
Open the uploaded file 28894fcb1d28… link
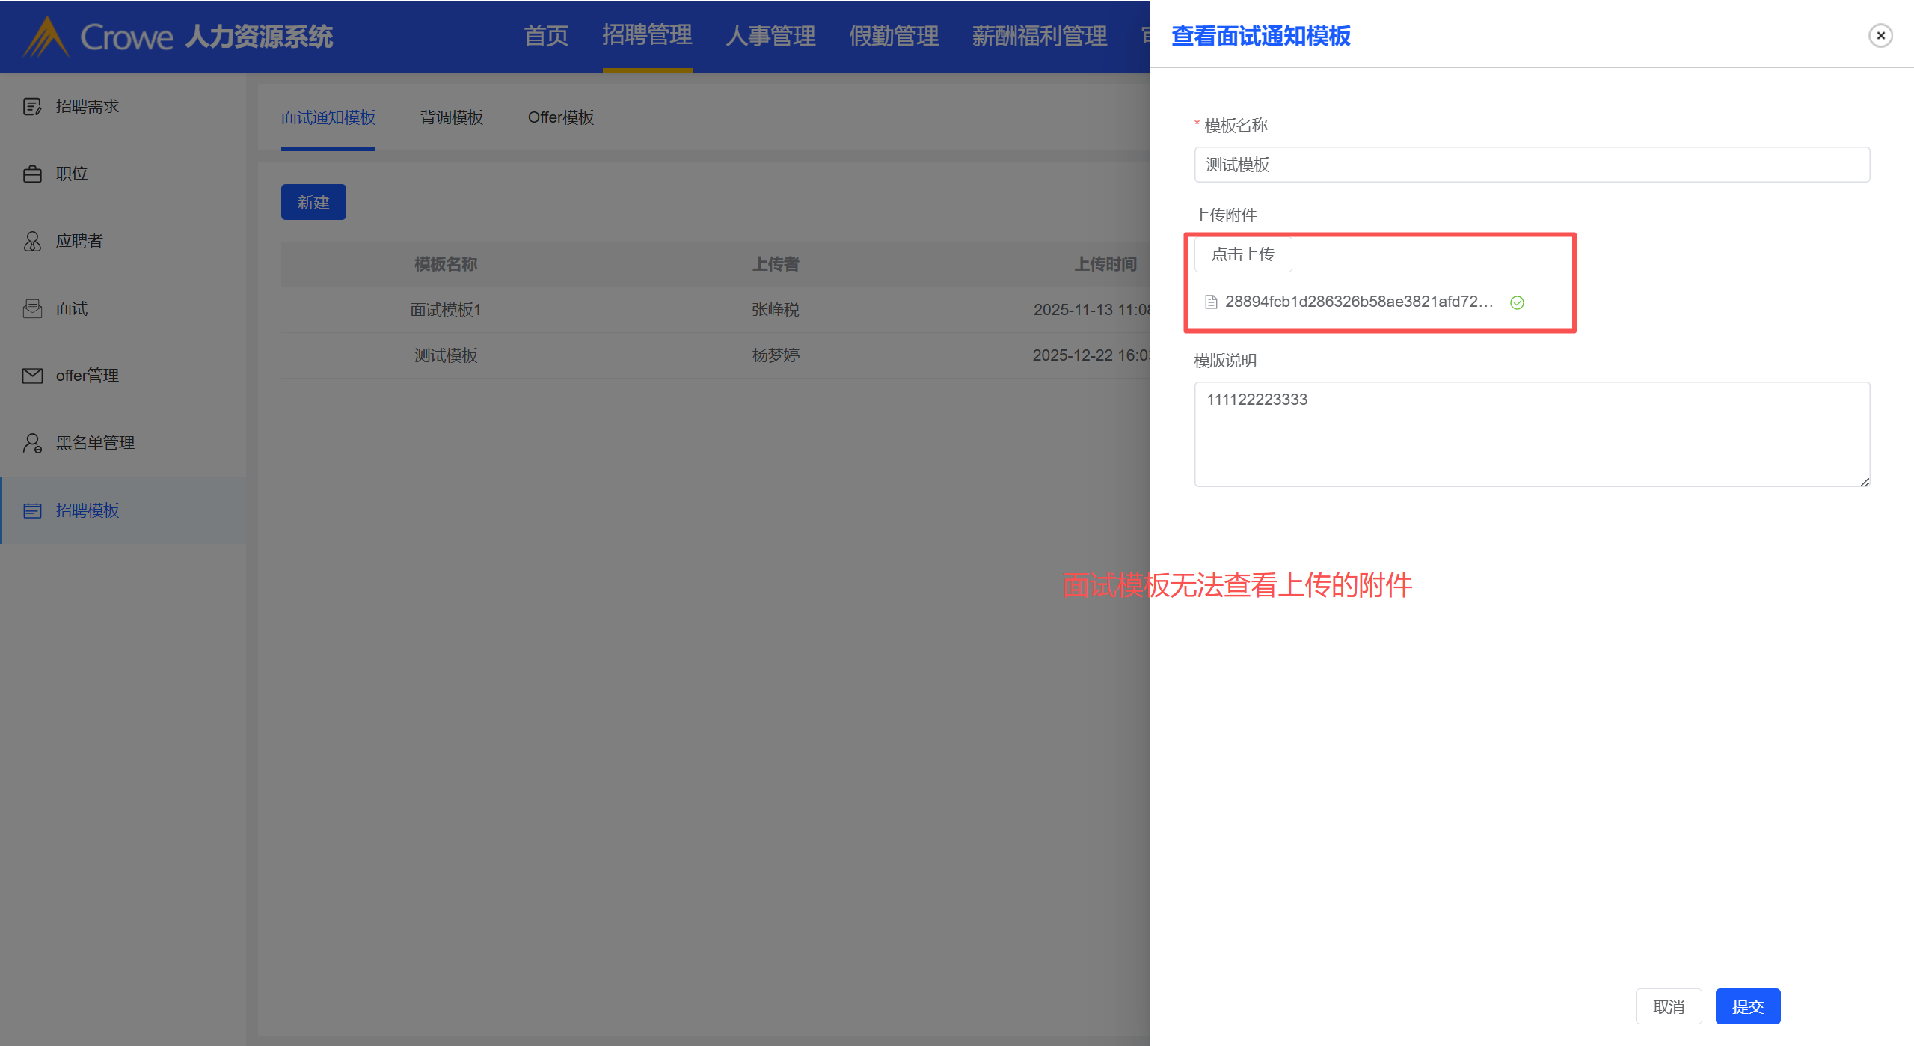coord(1358,302)
